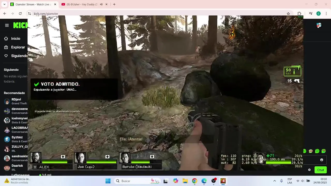Open the Chrome tab search dropdown
The image size is (331, 186).
pos(4,4)
